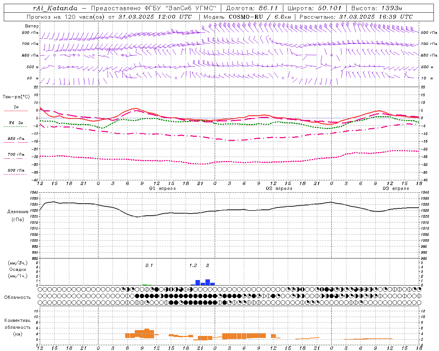Click the Конвективн. label

tap(18, 320)
